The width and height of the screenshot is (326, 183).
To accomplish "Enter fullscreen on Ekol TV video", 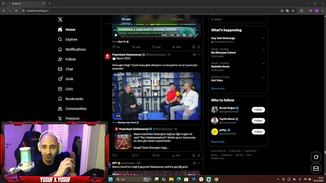I will (x=196, y=35).
